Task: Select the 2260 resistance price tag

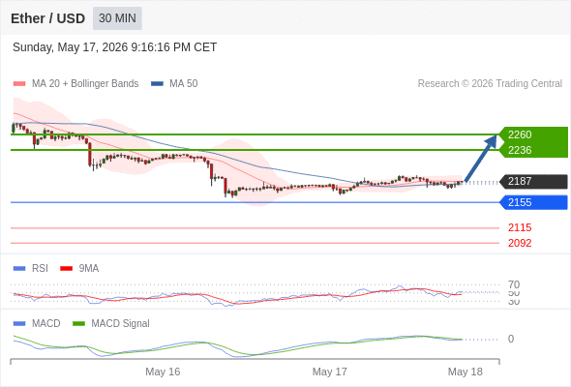Action: pos(533,134)
